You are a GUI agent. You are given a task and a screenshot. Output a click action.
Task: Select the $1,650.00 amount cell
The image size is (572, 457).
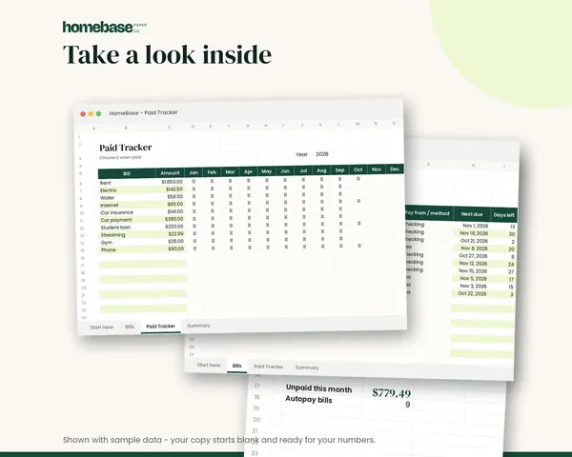coord(171,182)
